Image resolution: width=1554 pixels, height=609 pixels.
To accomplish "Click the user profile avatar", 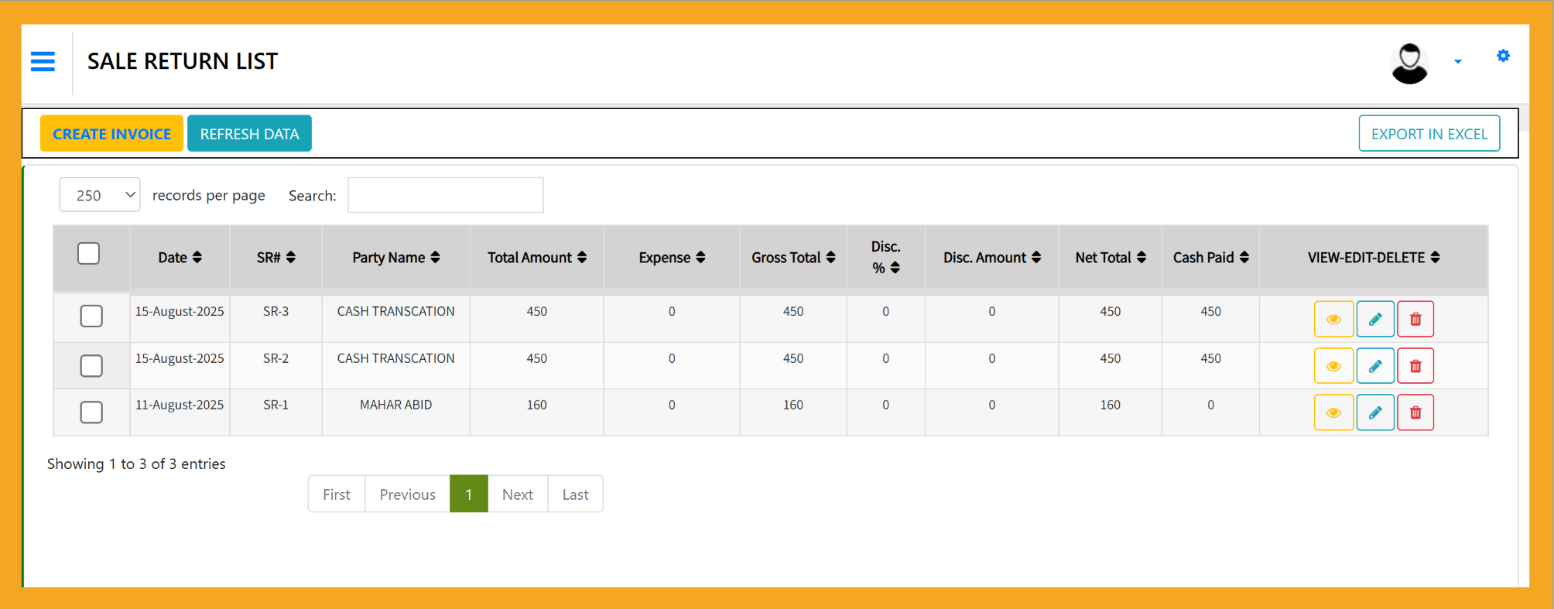I will [1409, 63].
